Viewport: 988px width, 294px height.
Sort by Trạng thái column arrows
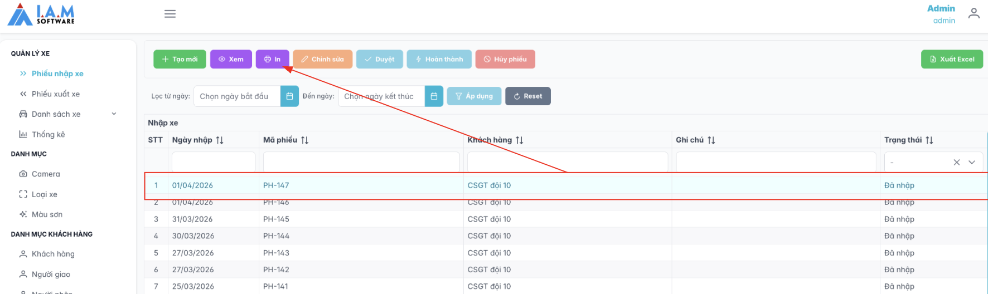929,140
